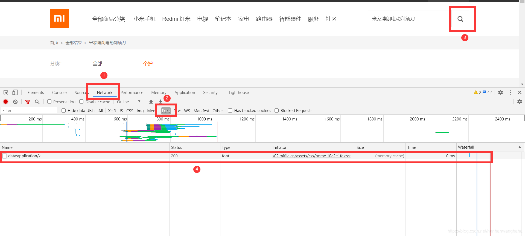Open 全部商品分类 navigation menu
Image resolution: width=525 pixels, height=236 pixels.
click(109, 19)
